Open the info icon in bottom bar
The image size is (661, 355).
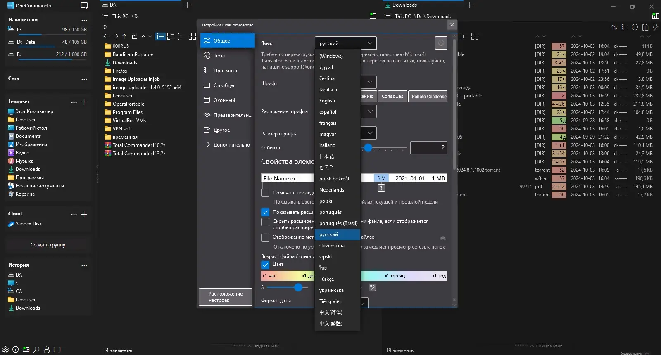tap(15, 349)
